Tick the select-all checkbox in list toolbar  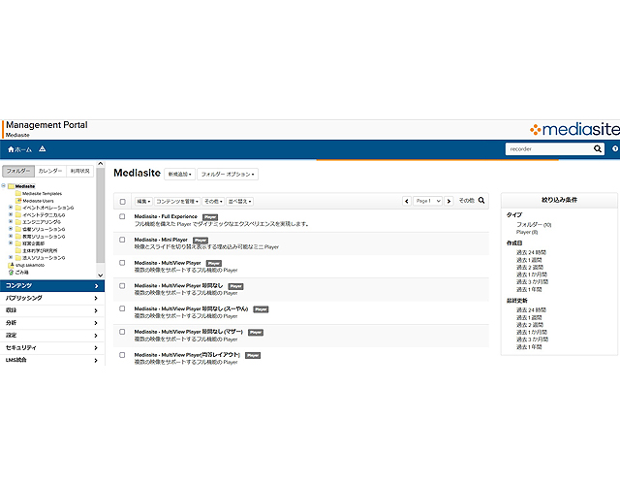tap(123, 202)
